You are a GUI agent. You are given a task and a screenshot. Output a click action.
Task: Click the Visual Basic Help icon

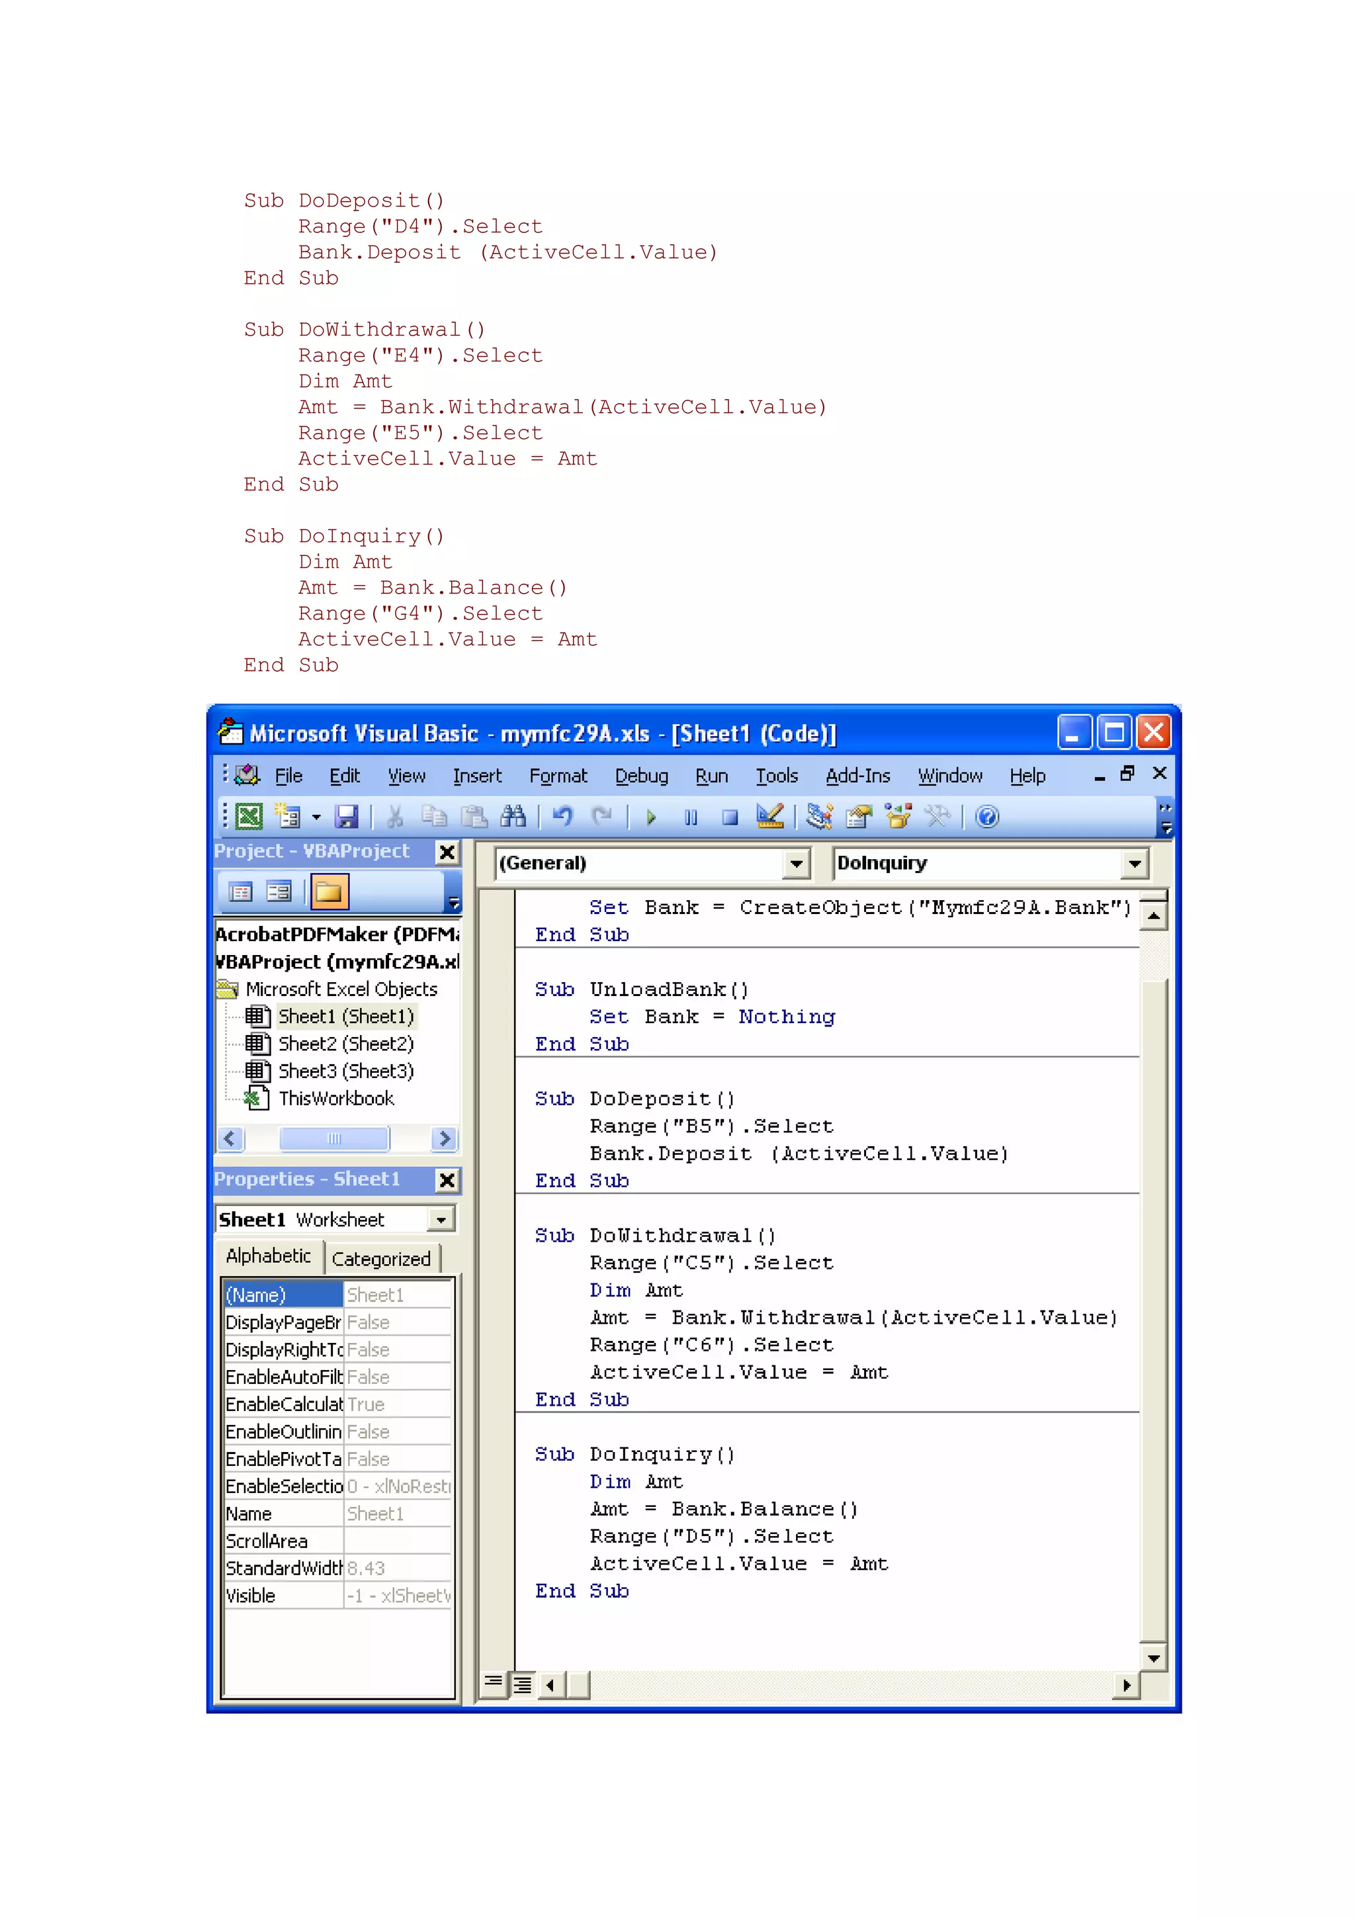tap(987, 816)
